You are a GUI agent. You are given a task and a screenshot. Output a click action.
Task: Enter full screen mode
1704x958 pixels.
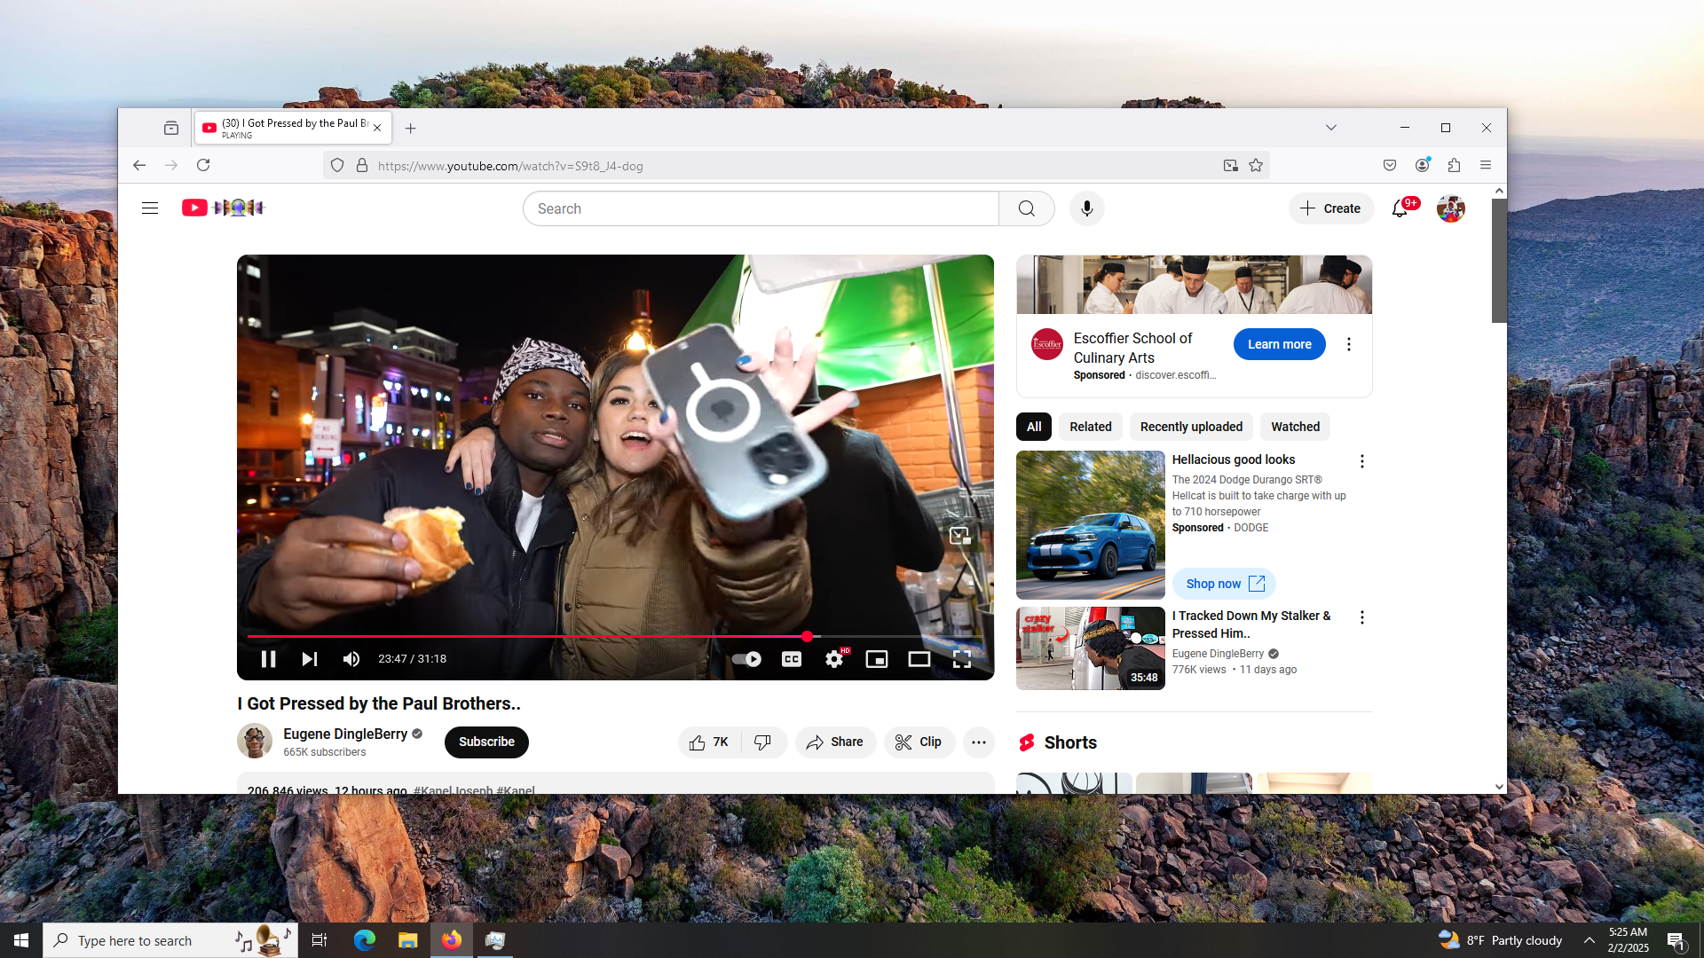962,659
